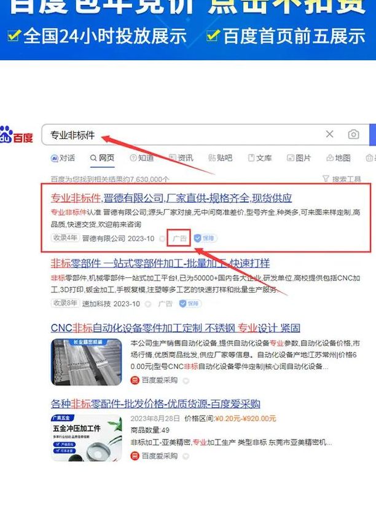Select the 知道 tab
The width and height of the screenshot is (376, 522).
[x=142, y=158]
